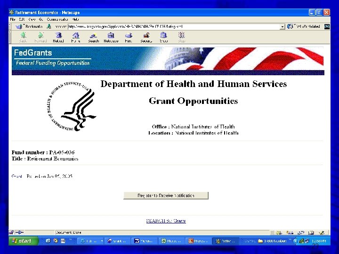Image resolution: width=339 pixels, height=254 pixels.
Task: Open the Help menu
Action: click(75, 19)
